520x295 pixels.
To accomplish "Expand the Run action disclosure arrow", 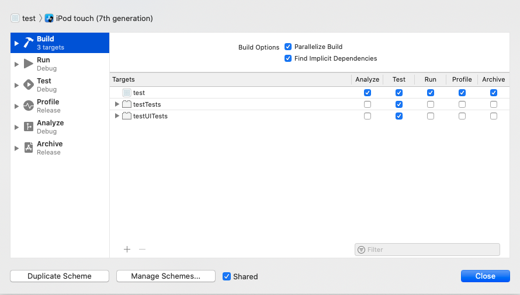I will 16,64.
